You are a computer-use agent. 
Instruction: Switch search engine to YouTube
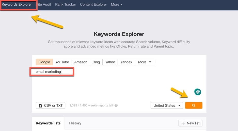tap(62, 62)
